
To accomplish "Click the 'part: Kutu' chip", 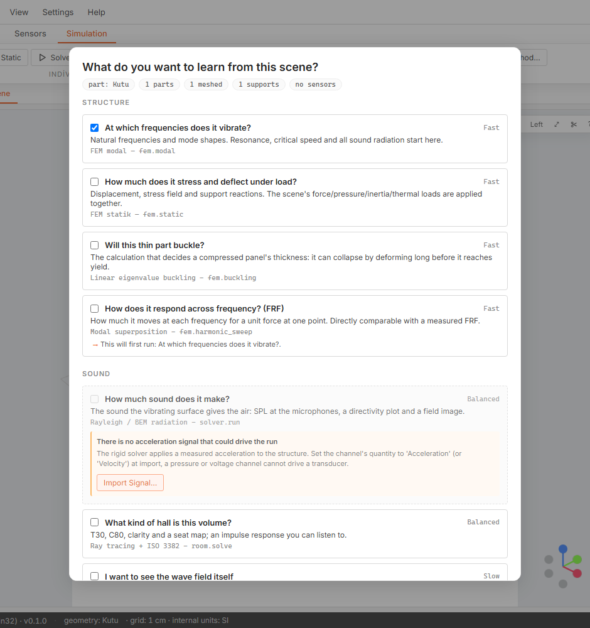I will pyautogui.click(x=109, y=85).
